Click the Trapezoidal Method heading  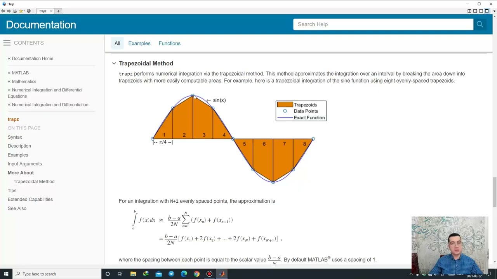tap(146, 63)
